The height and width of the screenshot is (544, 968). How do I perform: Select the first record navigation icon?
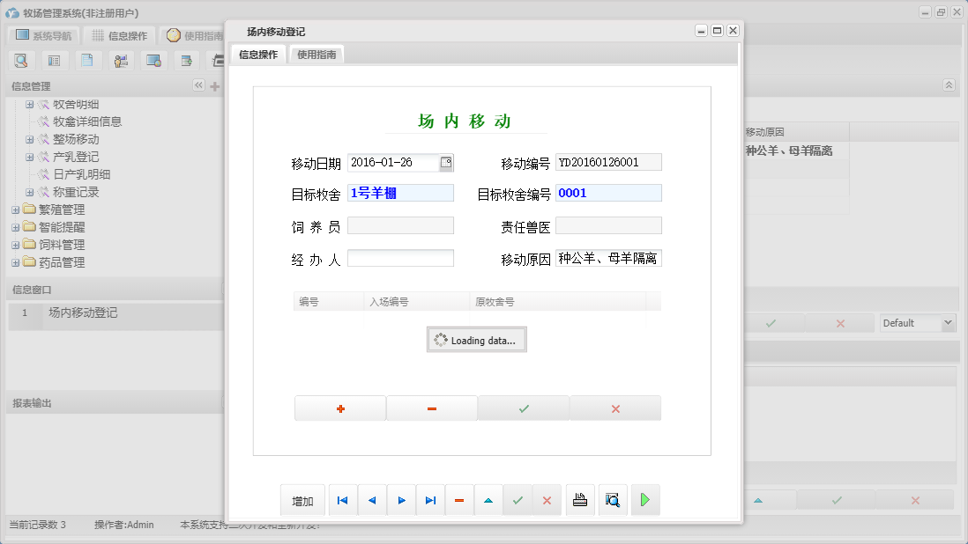pos(342,500)
